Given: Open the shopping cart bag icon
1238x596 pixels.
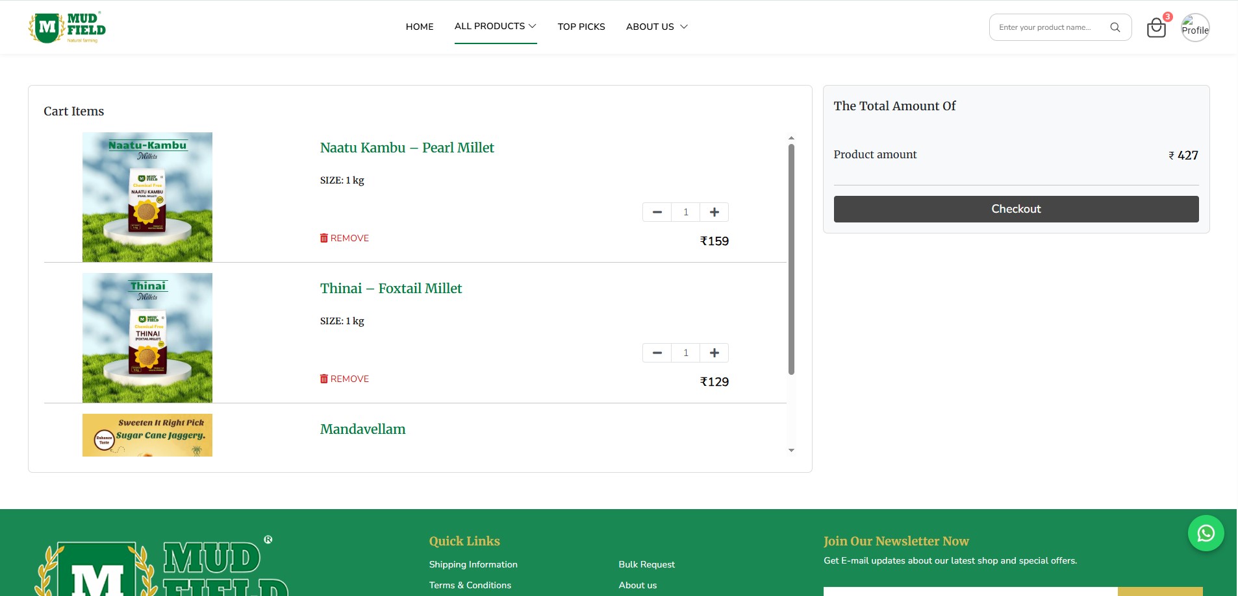Looking at the screenshot, I should point(1156,27).
